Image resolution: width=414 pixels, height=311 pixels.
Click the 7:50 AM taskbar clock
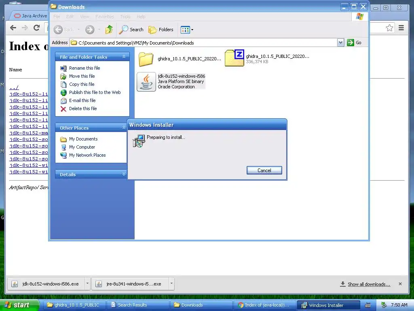pos(399,305)
